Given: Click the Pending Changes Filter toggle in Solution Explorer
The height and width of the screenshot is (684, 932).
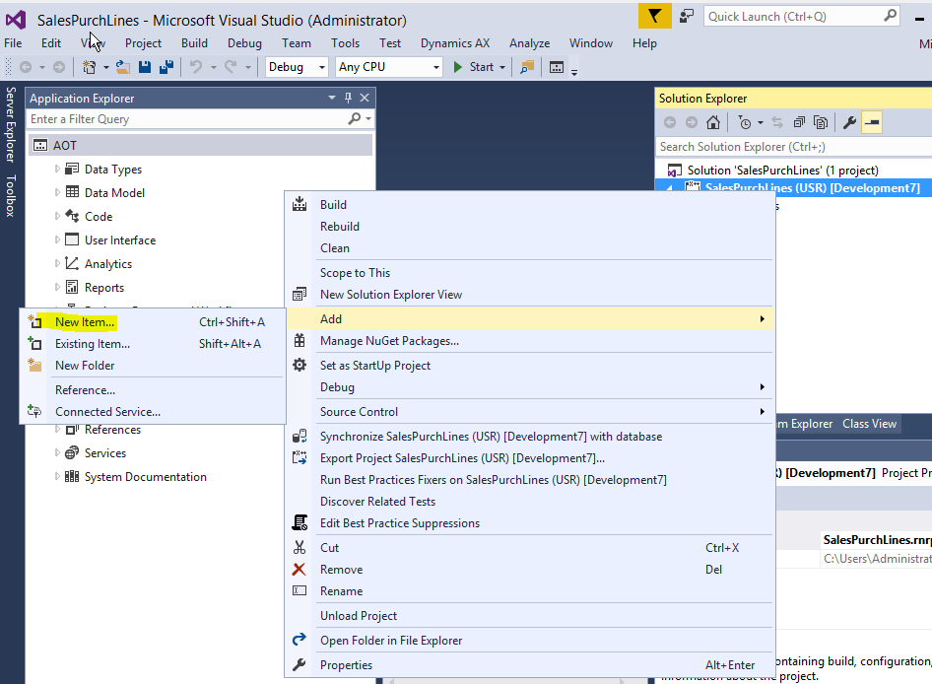Looking at the screenshot, I should pyautogui.click(x=746, y=121).
